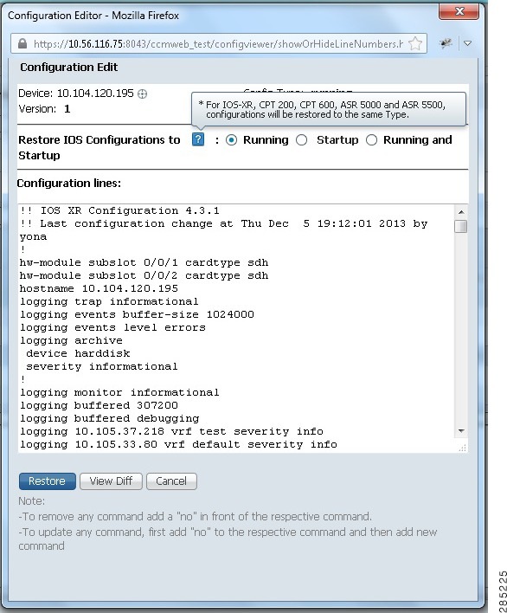Click the View Diff button
507x613 pixels.
111,481
